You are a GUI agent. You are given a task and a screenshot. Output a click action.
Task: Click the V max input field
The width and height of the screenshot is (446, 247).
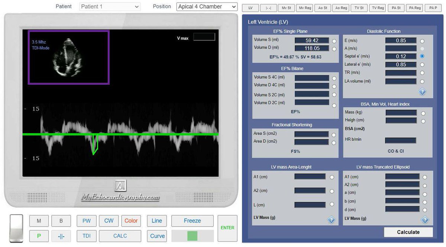point(204,37)
